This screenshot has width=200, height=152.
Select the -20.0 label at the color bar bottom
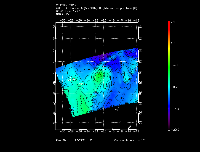point(174,130)
